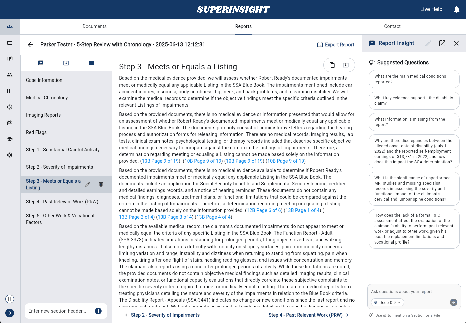Screen dimensions: 466x323
Task: Switch to the Documents tab
Action: pos(94,26)
